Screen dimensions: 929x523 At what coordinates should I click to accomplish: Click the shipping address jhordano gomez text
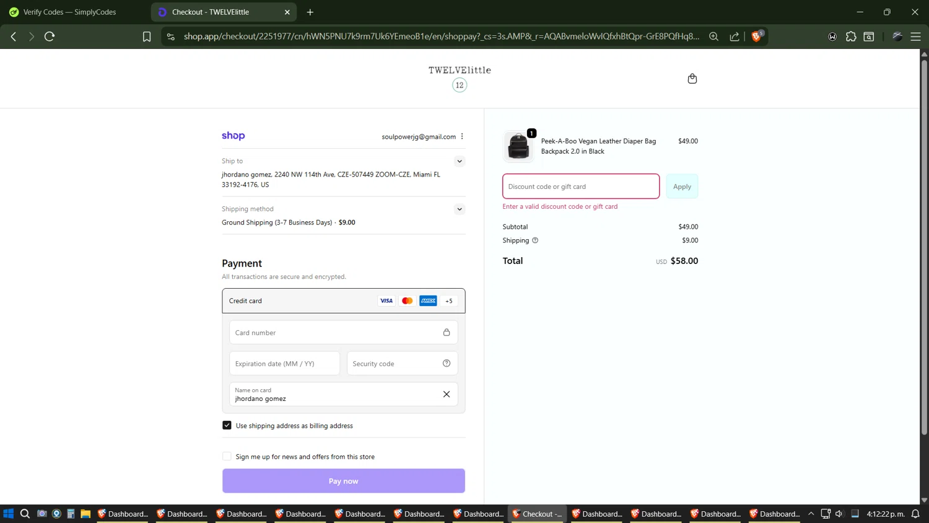click(331, 180)
